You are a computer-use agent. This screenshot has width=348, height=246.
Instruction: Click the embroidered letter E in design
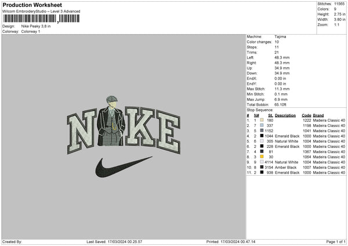[169, 132]
